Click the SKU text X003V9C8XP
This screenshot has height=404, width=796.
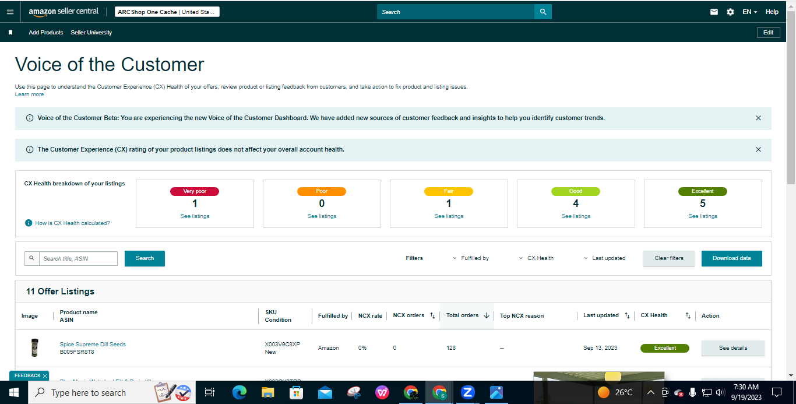click(x=282, y=345)
